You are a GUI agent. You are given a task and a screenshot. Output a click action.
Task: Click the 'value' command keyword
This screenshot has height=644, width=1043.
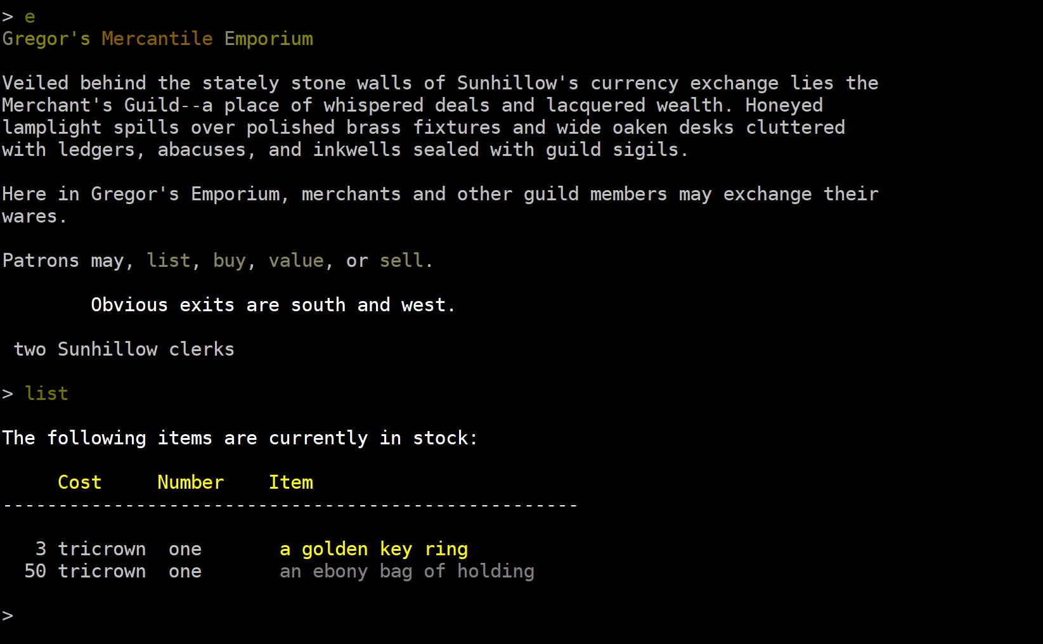click(x=296, y=261)
